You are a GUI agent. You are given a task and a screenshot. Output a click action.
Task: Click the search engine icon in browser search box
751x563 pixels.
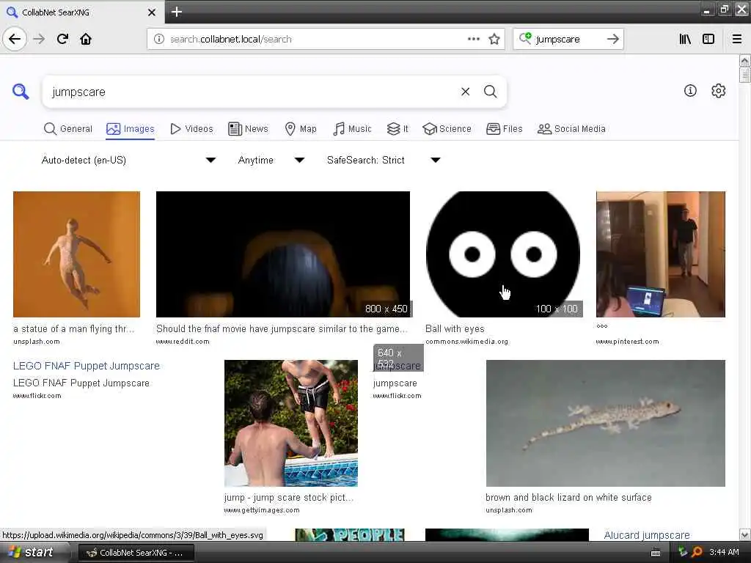[x=525, y=38]
